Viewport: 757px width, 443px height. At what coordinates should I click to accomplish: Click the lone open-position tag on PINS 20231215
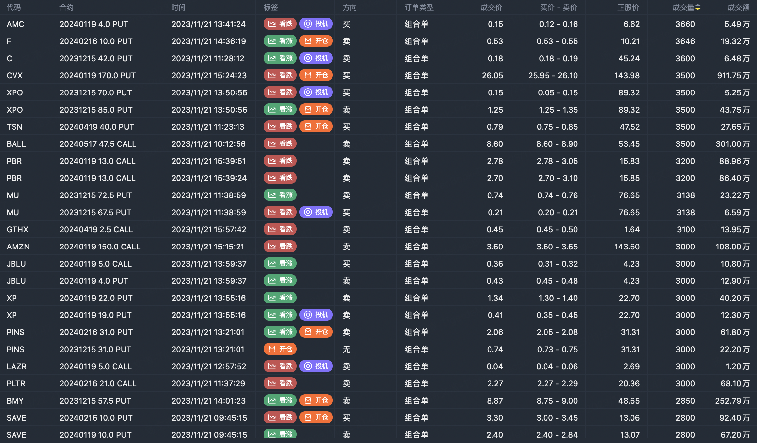click(x=280, y=349)
